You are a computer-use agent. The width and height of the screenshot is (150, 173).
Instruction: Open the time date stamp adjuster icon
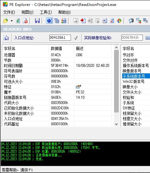coord(145,21)
